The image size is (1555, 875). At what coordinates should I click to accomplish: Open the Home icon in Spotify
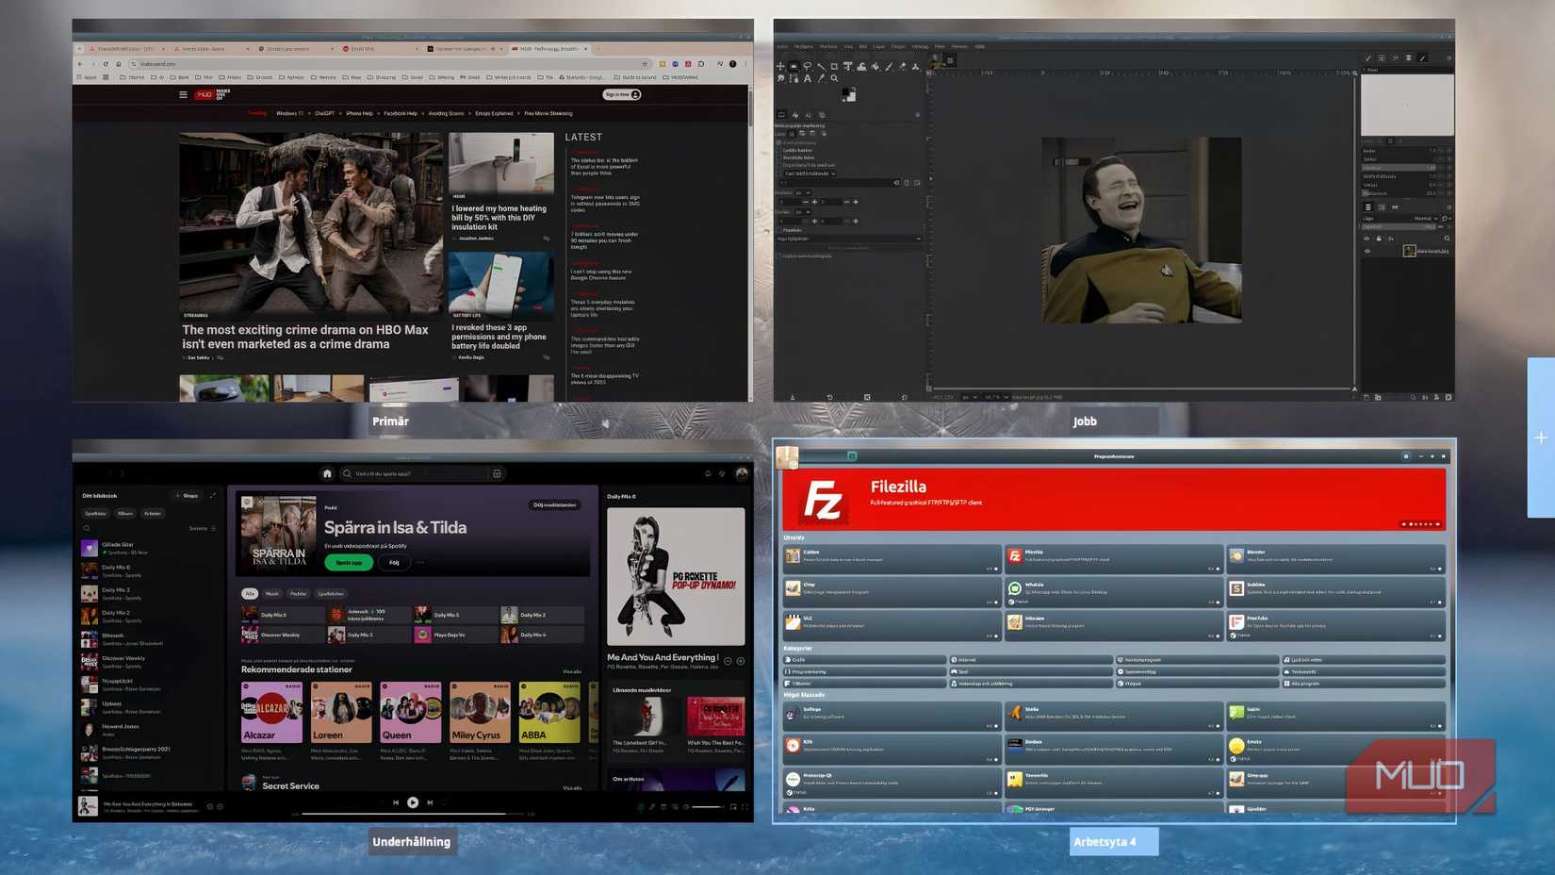(327, 473)
